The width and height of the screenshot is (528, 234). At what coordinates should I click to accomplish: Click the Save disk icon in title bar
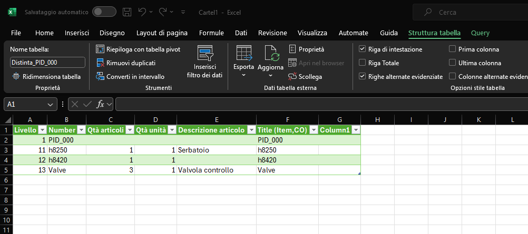[127, 12]
